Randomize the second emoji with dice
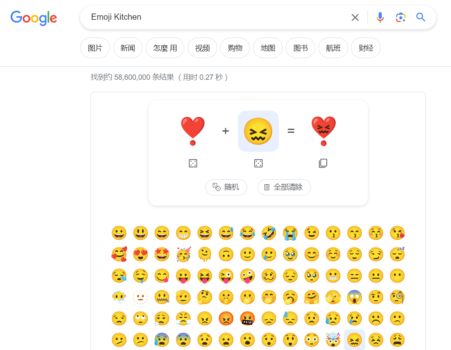This screenshot has width=451, height=350. (258, 163)
